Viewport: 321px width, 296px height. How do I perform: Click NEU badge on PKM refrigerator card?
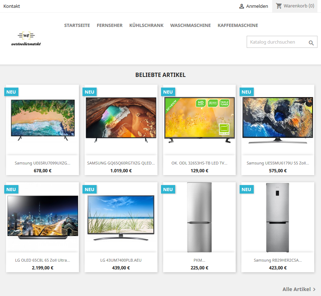(168, 189)
